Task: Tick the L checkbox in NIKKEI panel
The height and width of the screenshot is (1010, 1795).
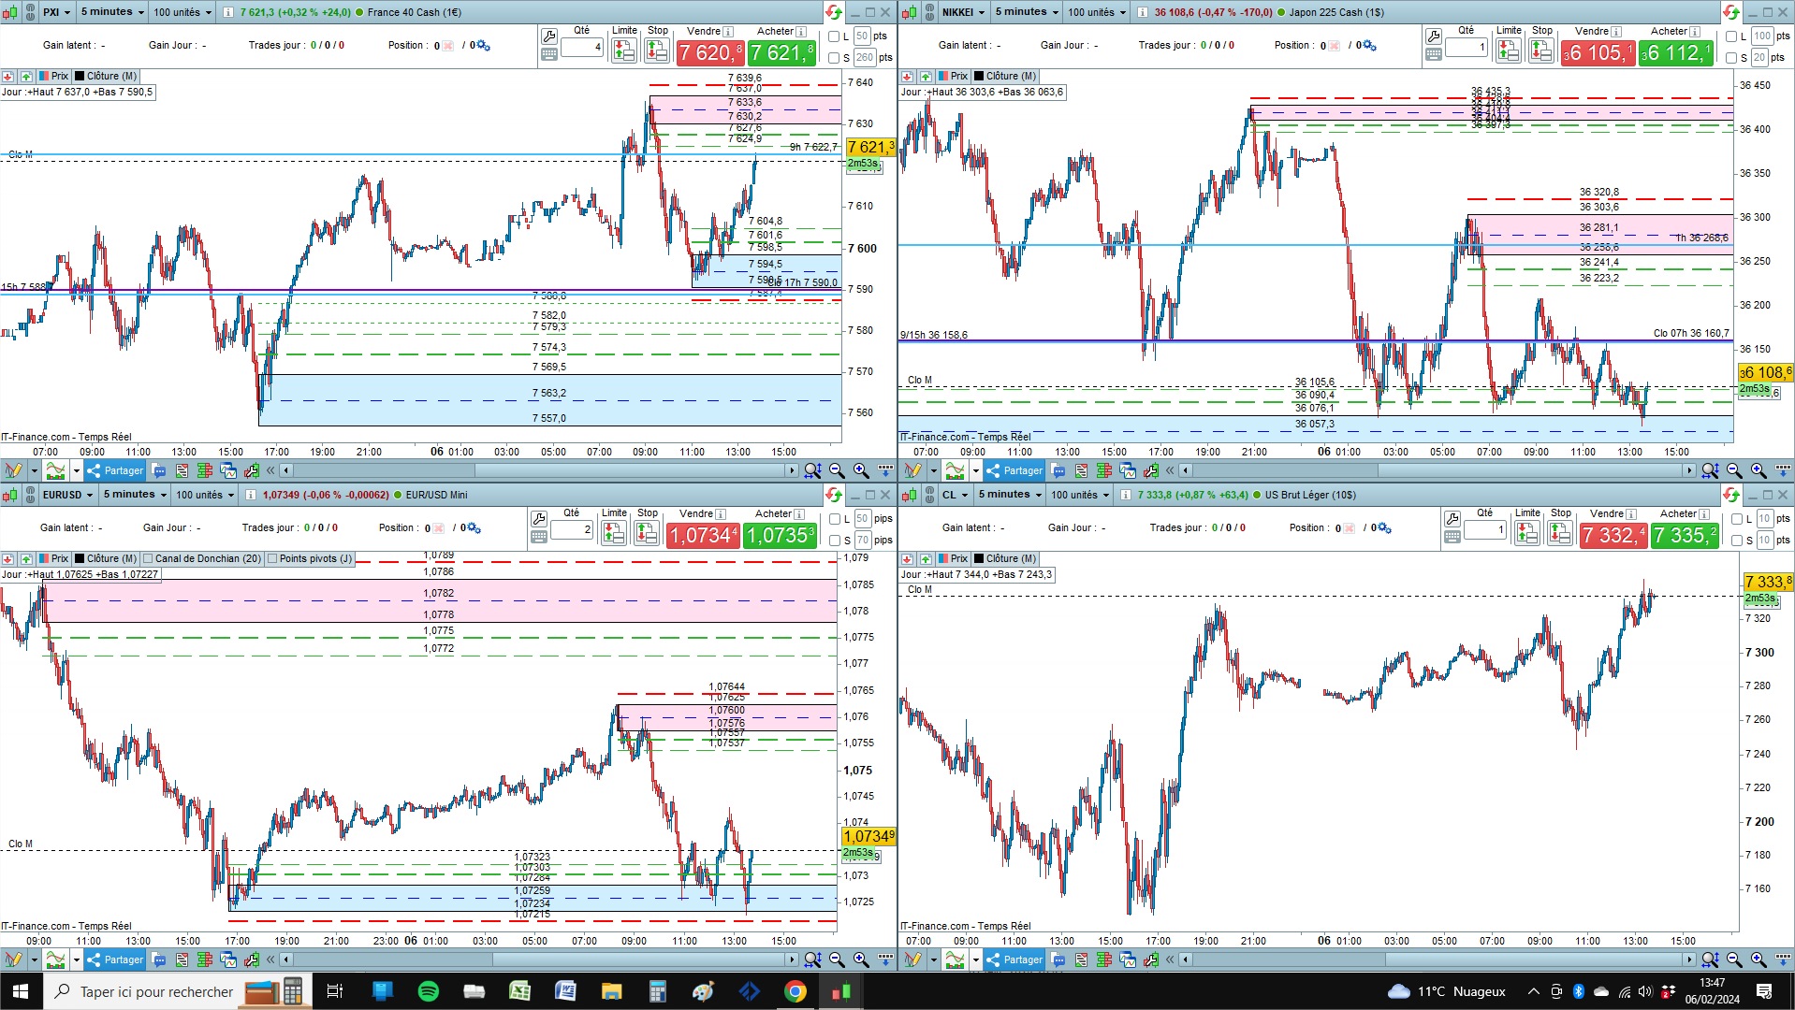Action: pos(1731,36)
